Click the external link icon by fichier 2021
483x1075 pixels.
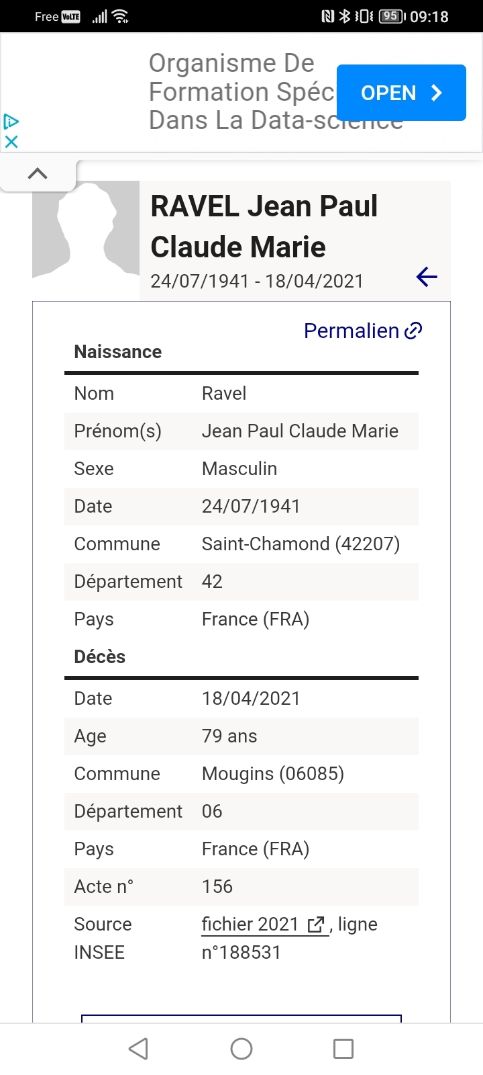(316, 924)
